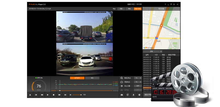Play the dashcam video

(48, 95)
